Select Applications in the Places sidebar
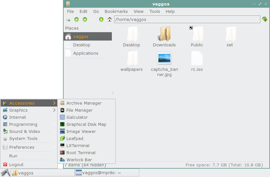 [88, 53]
